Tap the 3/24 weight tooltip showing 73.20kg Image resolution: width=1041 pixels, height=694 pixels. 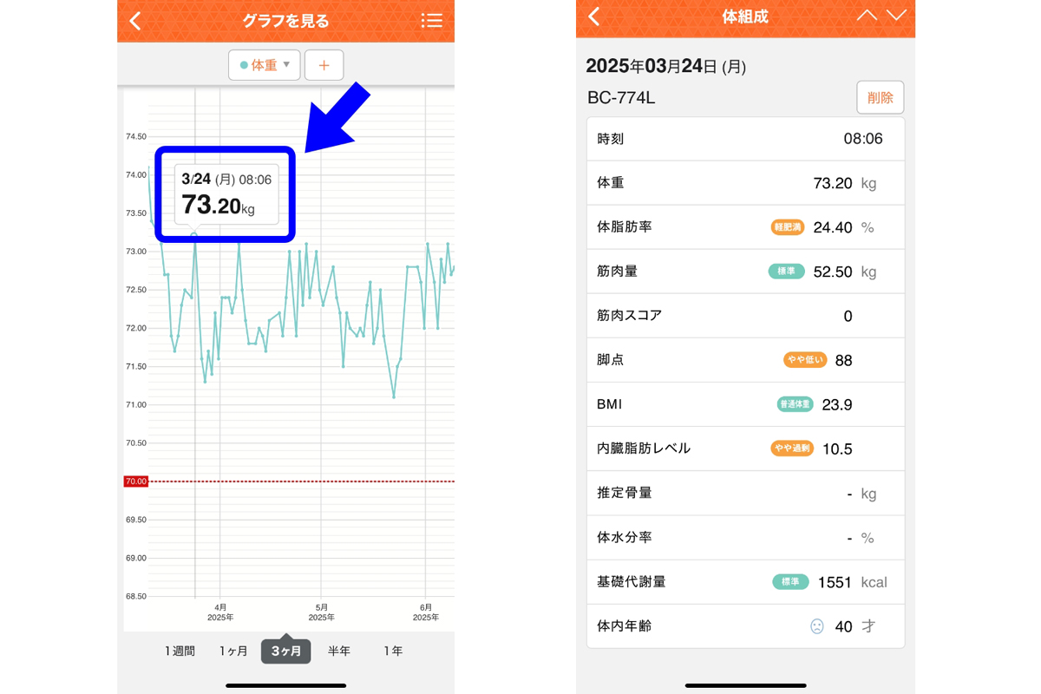tap(224, 194)
